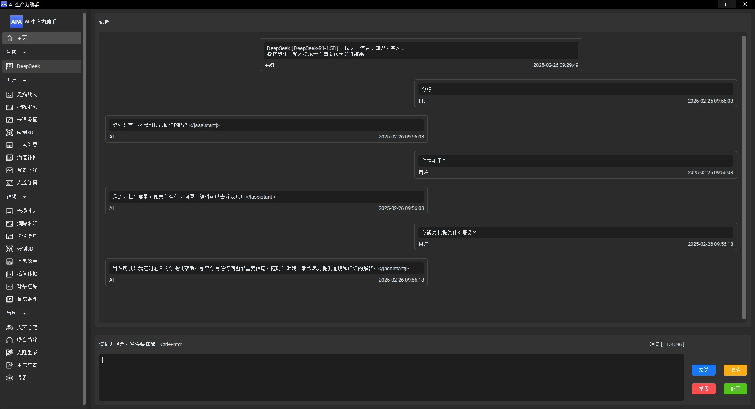
Task: Collapse the 图片 section arrow
Action: point(24,81)
